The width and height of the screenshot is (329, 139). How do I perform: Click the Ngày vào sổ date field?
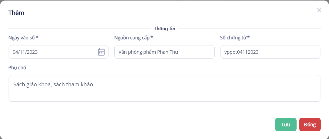[x=54, y=52]
